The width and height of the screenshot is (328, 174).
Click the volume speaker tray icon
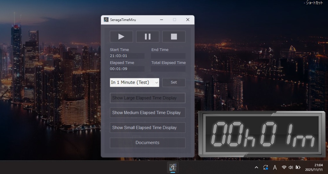(291, 167)
